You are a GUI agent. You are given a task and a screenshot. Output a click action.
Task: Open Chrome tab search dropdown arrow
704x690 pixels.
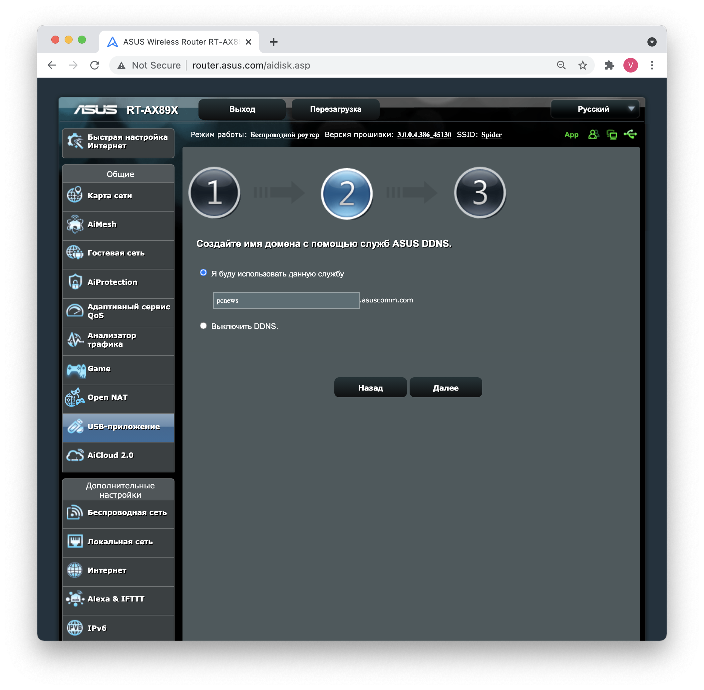652,42
